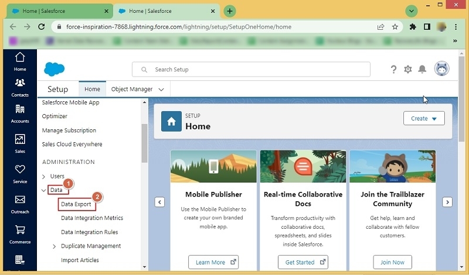Screen dimensions: 469x275
Task: Show the previous carousel card
Action: coord(159,202)
